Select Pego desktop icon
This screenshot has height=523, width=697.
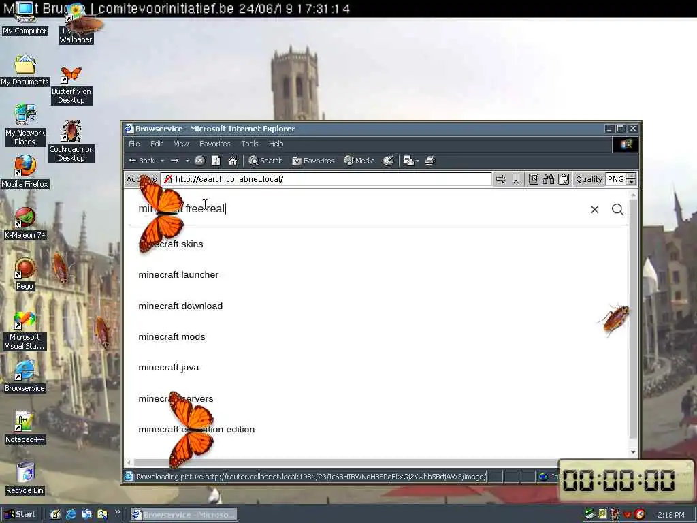(x=25, y=274)
